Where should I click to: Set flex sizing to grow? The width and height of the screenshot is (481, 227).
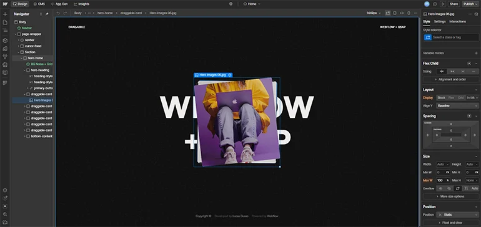tap(452, 71)
